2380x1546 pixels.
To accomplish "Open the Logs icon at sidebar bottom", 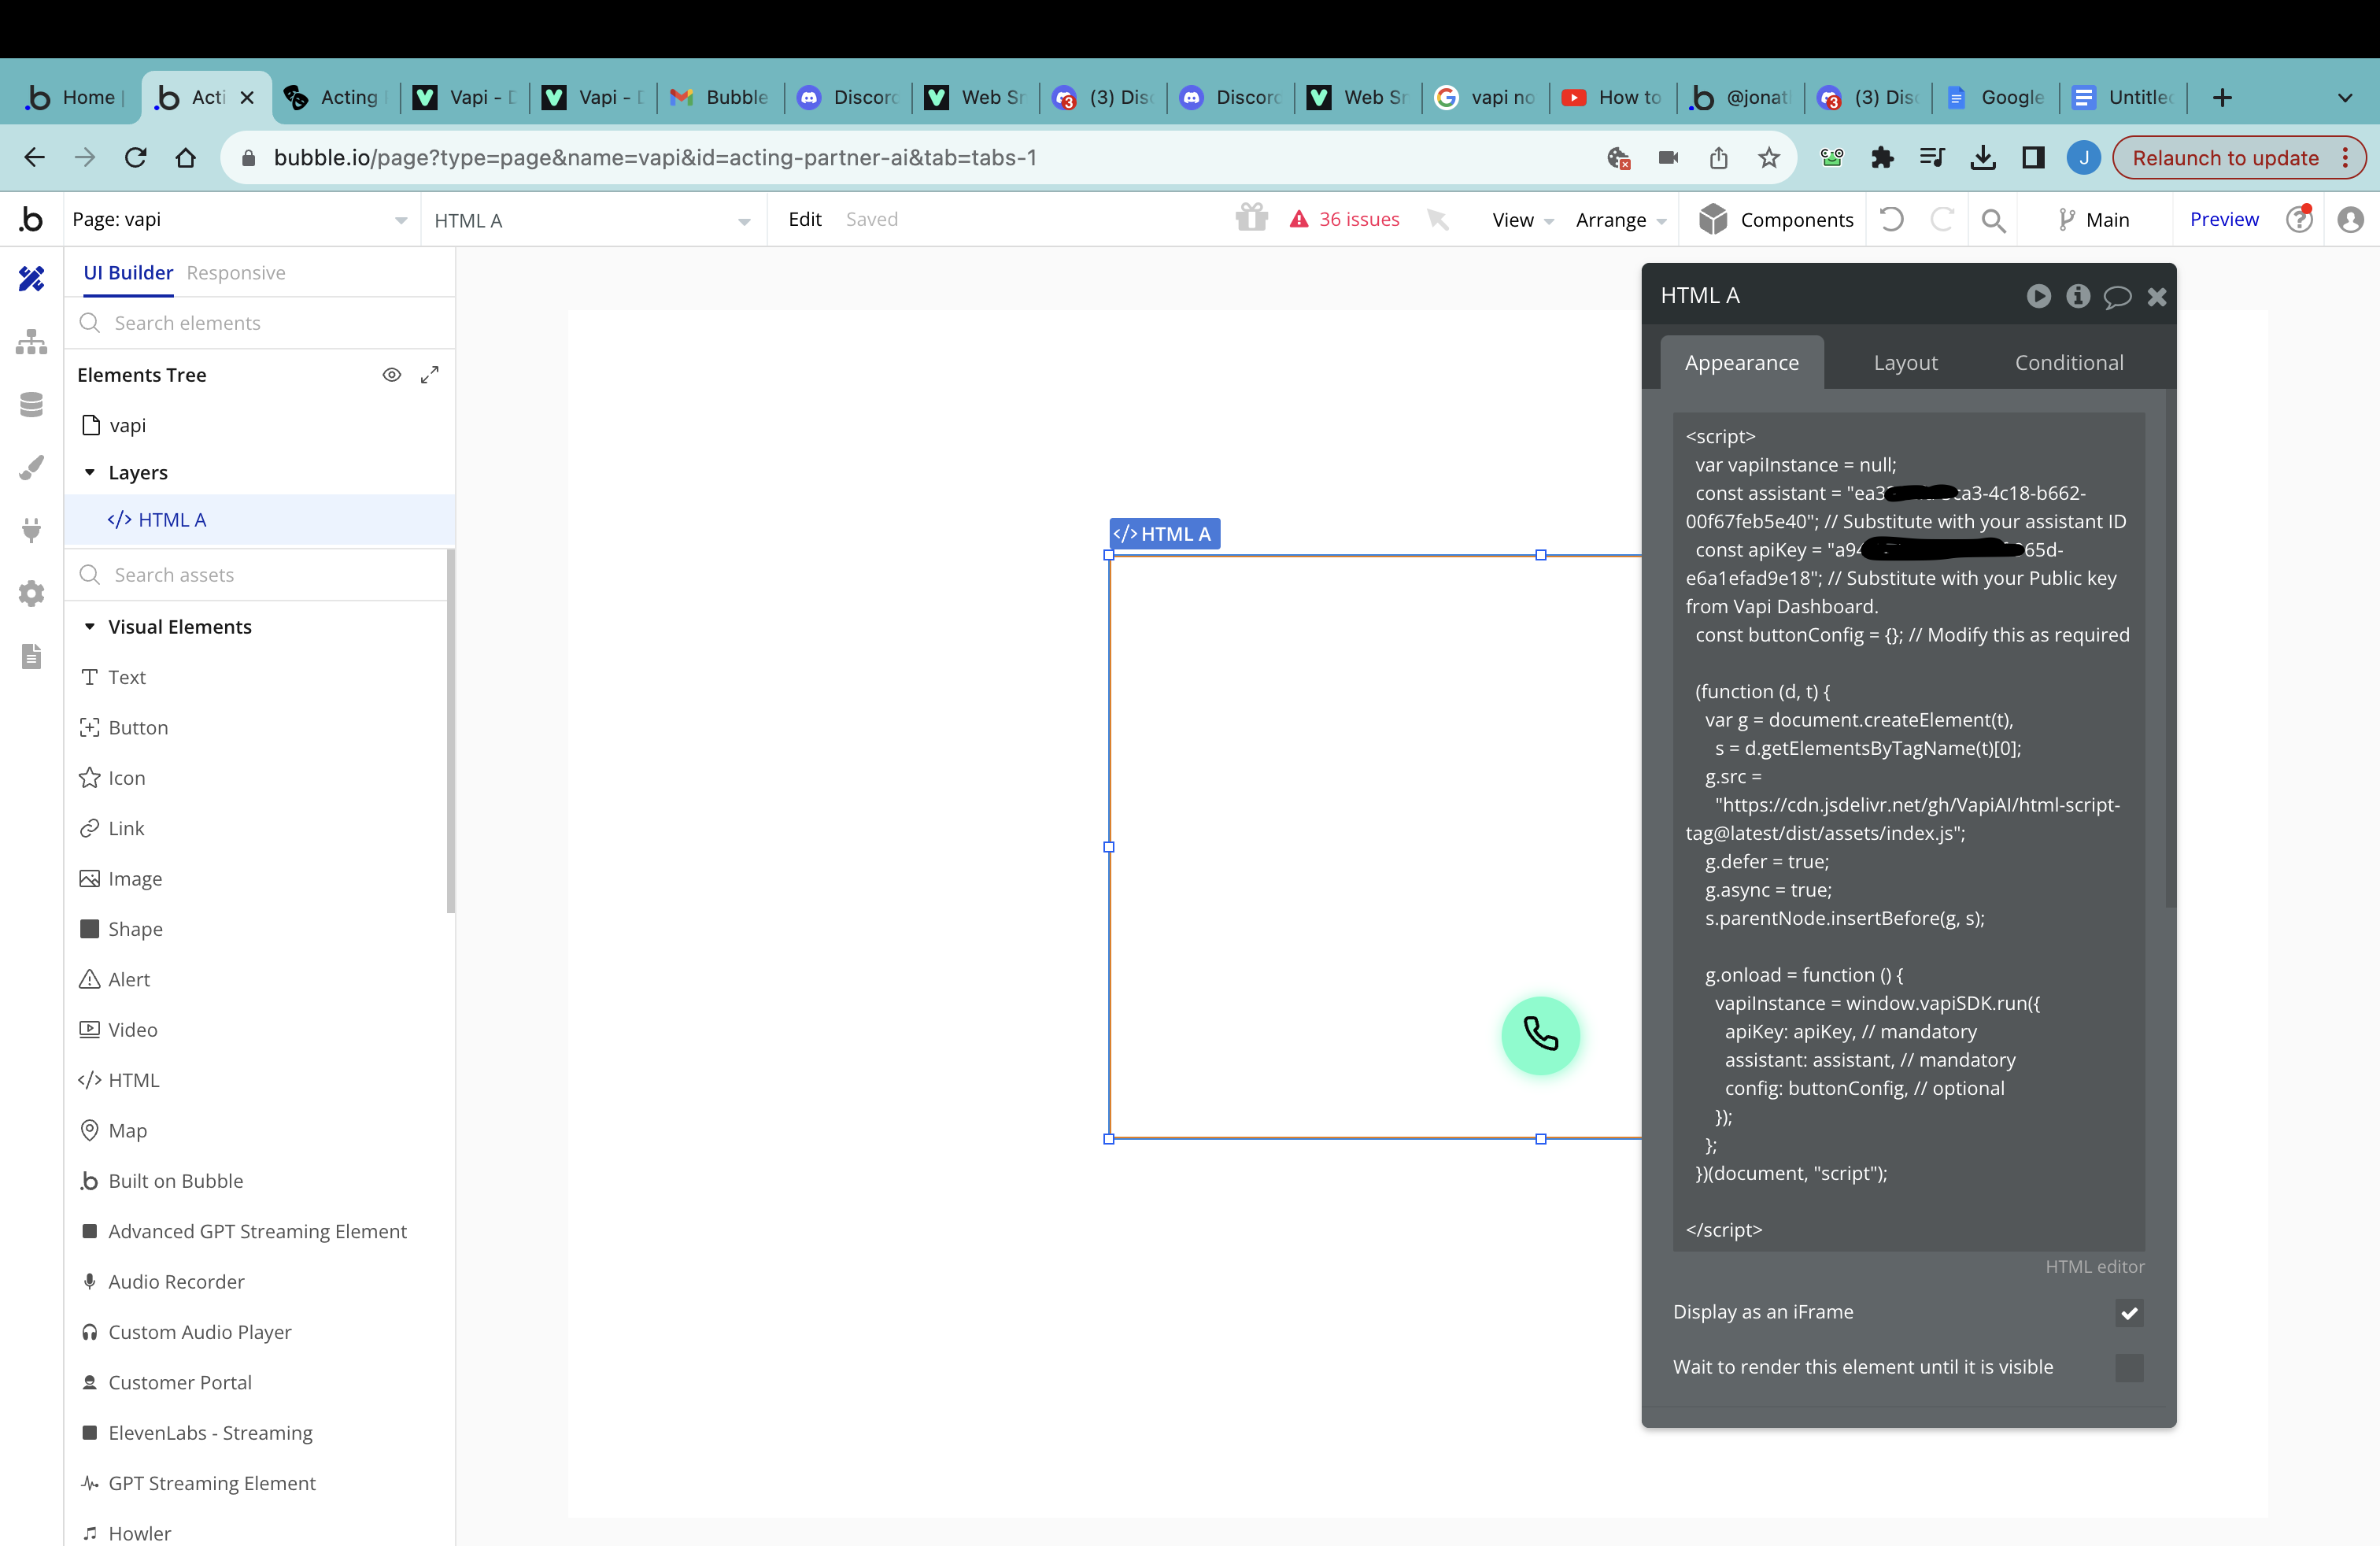I will [31, 656].
